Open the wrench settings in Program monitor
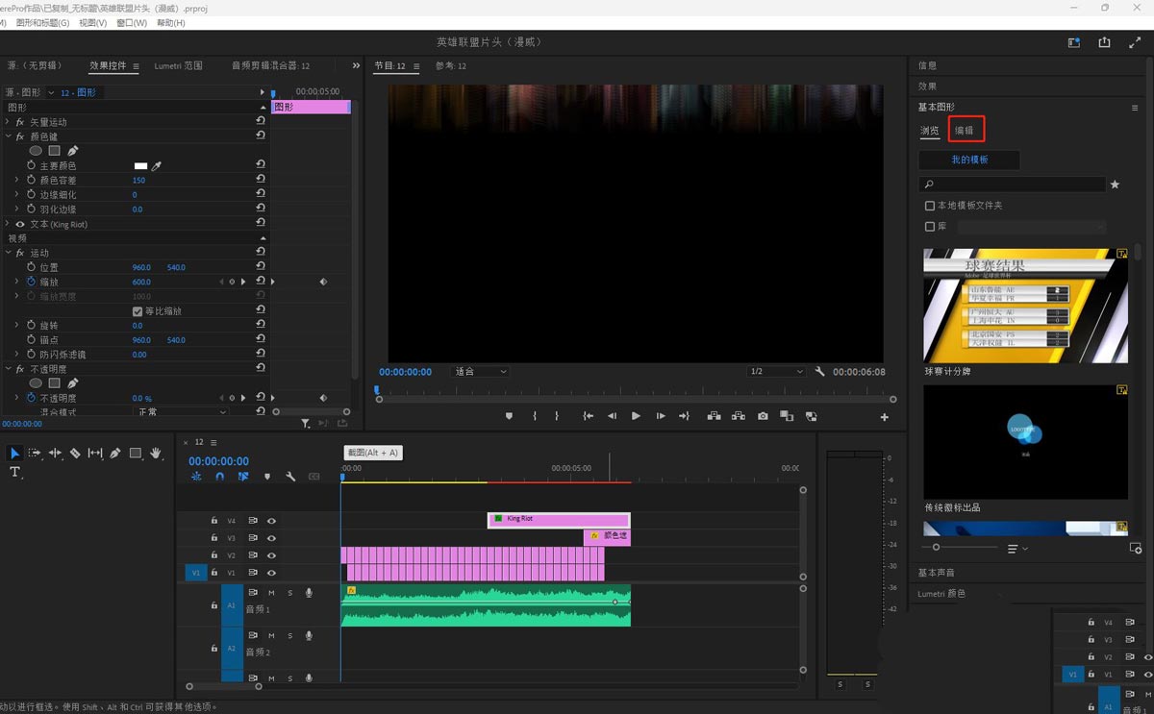The image size is (1154, 714). tap(819, 372)
